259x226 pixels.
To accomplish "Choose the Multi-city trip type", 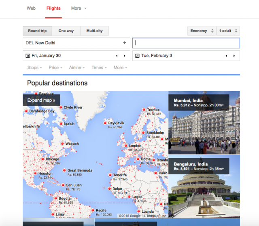I will click(94, 31).
